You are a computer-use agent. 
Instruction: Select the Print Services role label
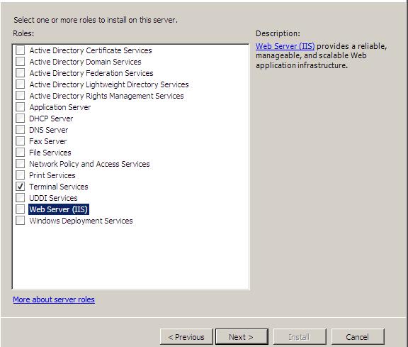52,175
